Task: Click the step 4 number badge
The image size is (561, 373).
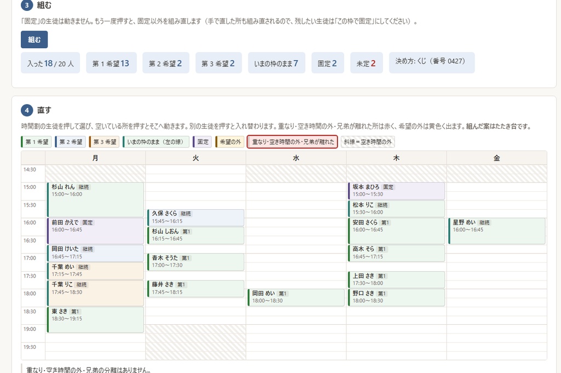Action: pyautogui.click(x=27, y=110)
